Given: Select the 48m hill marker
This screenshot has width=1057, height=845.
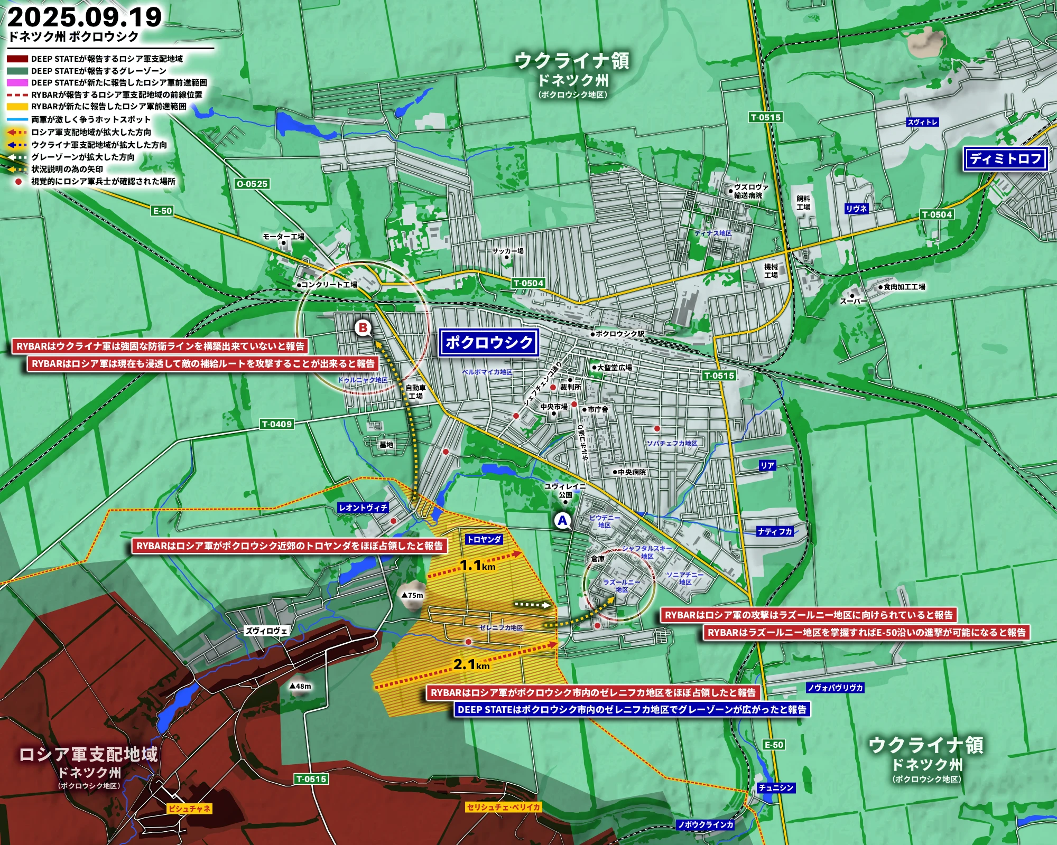Looking at the screenshot, I should [x=300, y=686].
